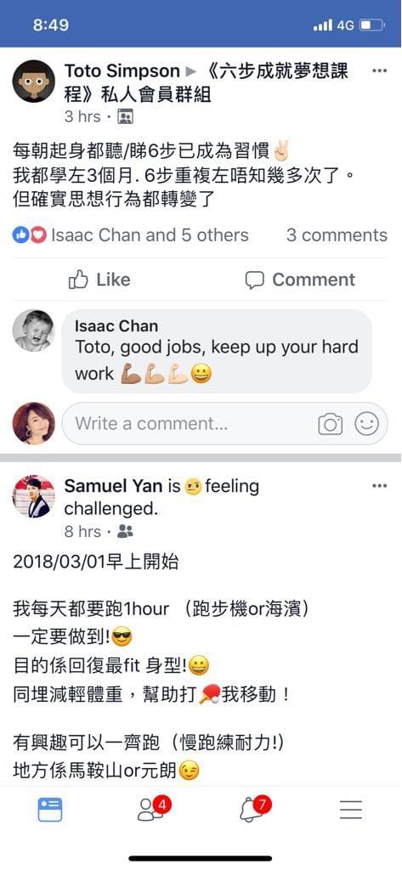
Task: Open Toto Simpson's profile name
Action: 122,71
